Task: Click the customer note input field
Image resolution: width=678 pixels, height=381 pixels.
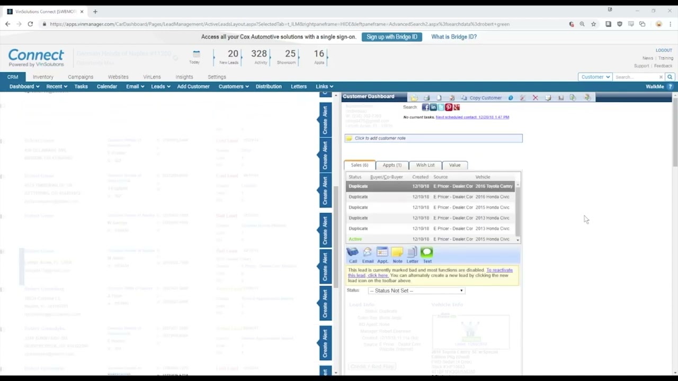Action: point(433,138)
